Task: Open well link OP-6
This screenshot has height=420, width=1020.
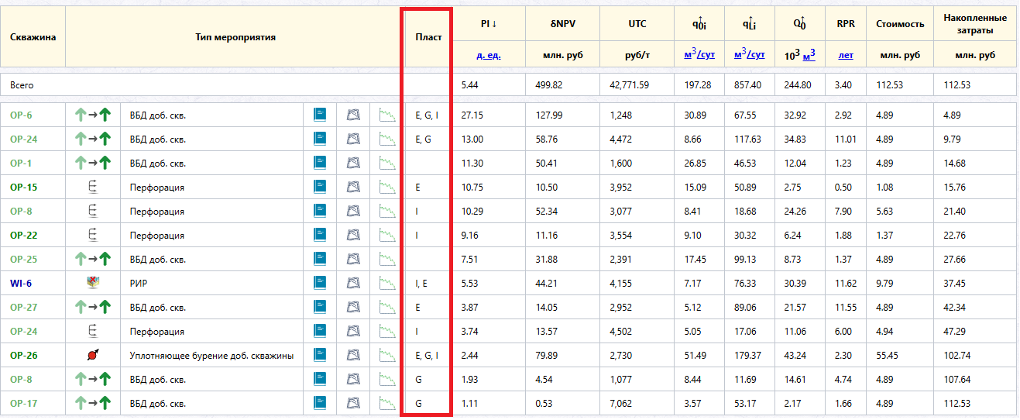Action: point(21,115)
